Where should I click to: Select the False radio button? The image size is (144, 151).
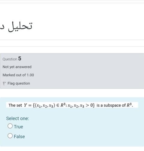click(x=10, y=136)
